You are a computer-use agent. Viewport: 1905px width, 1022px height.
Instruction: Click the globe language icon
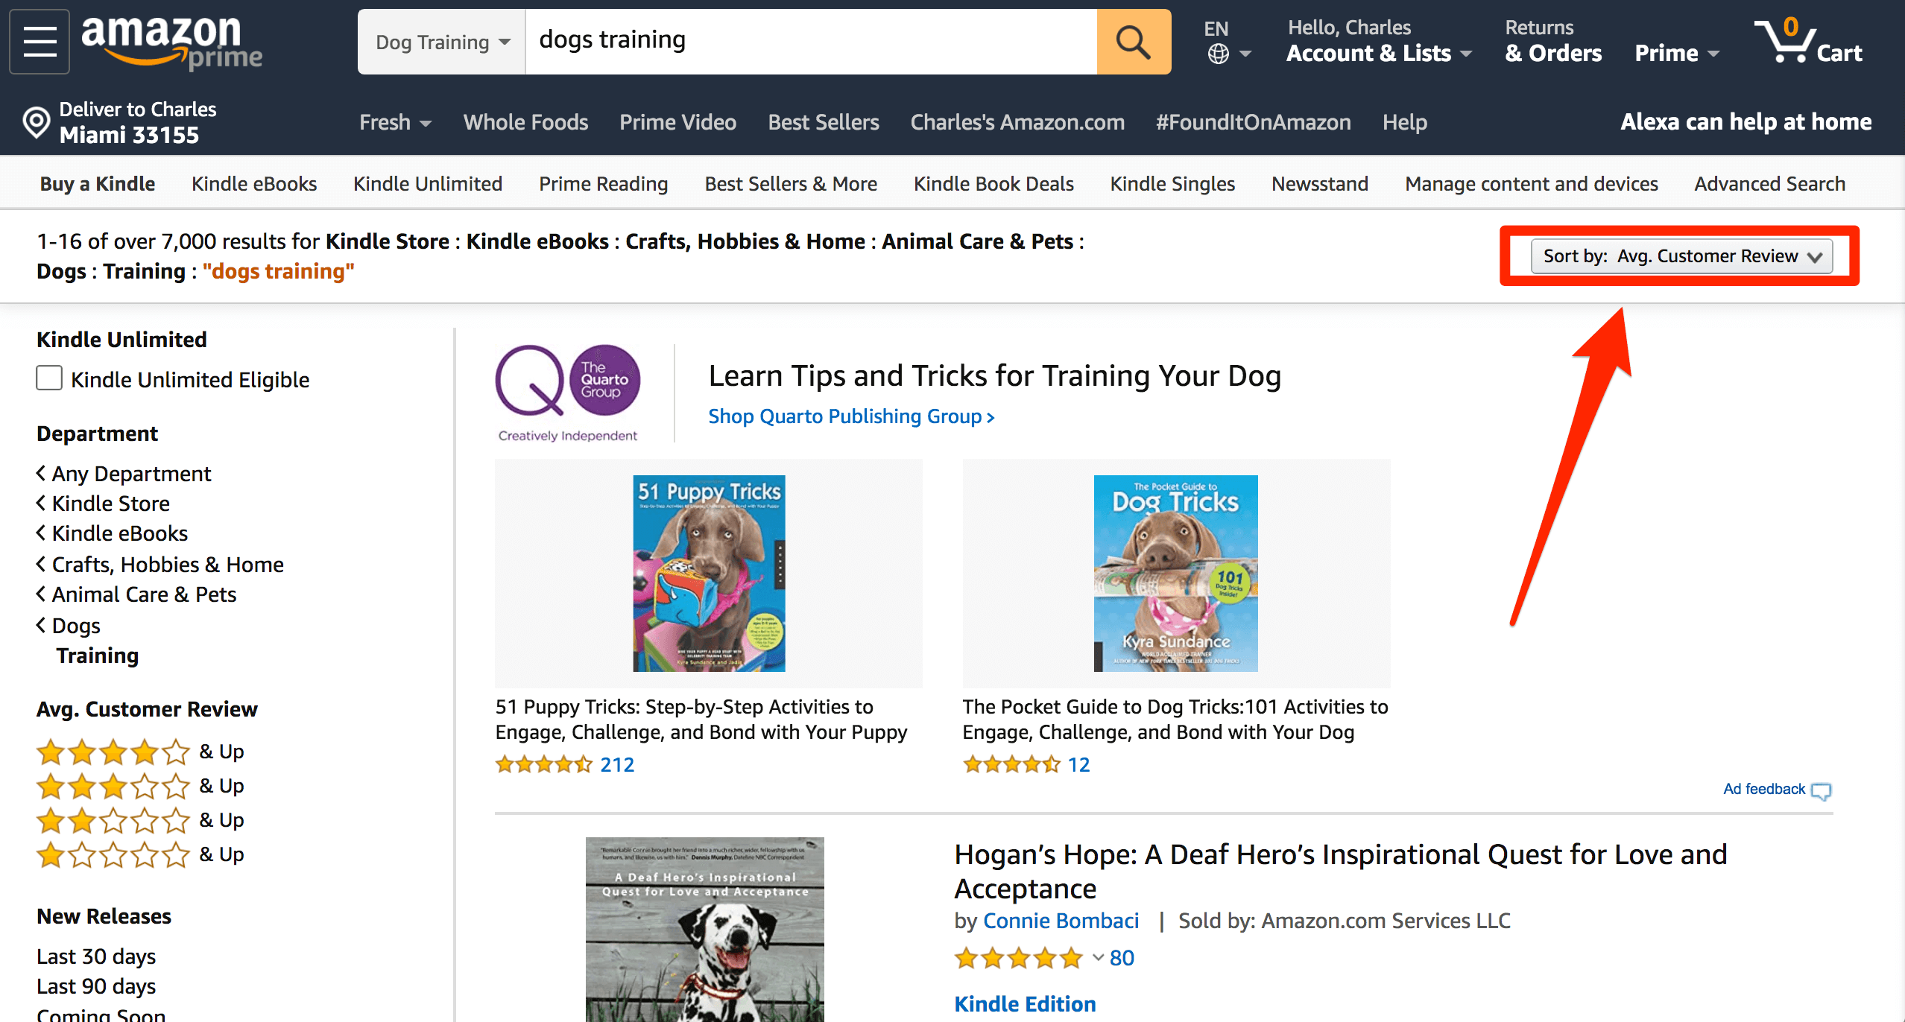1218,54
